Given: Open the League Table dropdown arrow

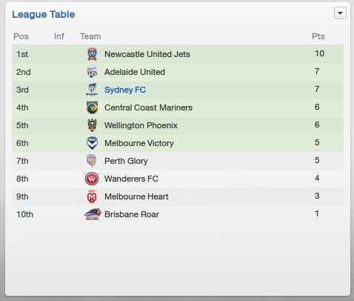Looking at the screenshot, I should click(x=340, y=13).
